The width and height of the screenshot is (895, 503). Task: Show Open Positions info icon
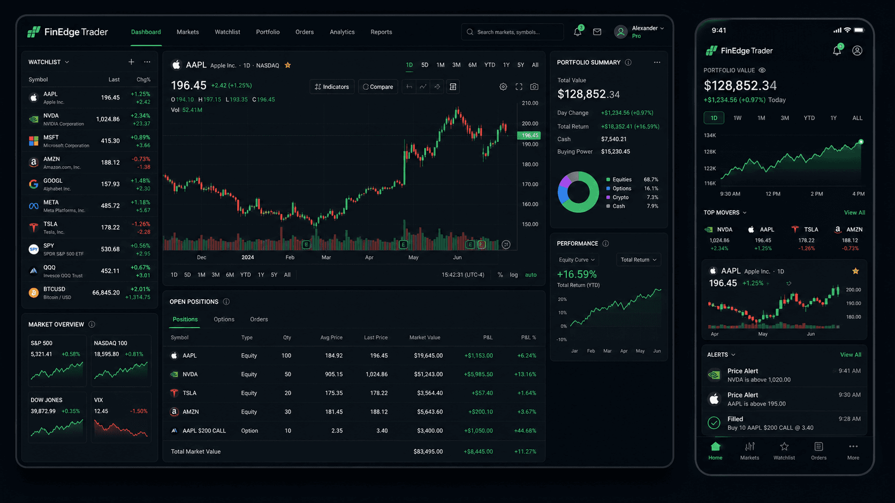click(x=226, y=301)
